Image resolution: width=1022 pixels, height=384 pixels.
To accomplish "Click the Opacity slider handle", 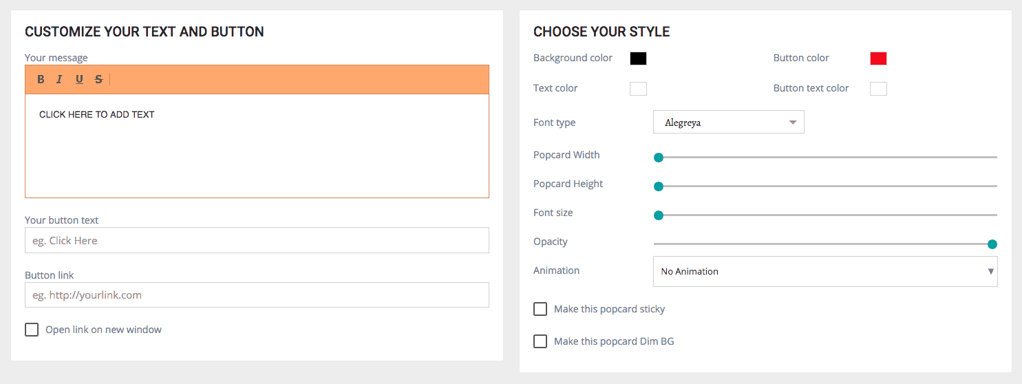I will point(992,244).
